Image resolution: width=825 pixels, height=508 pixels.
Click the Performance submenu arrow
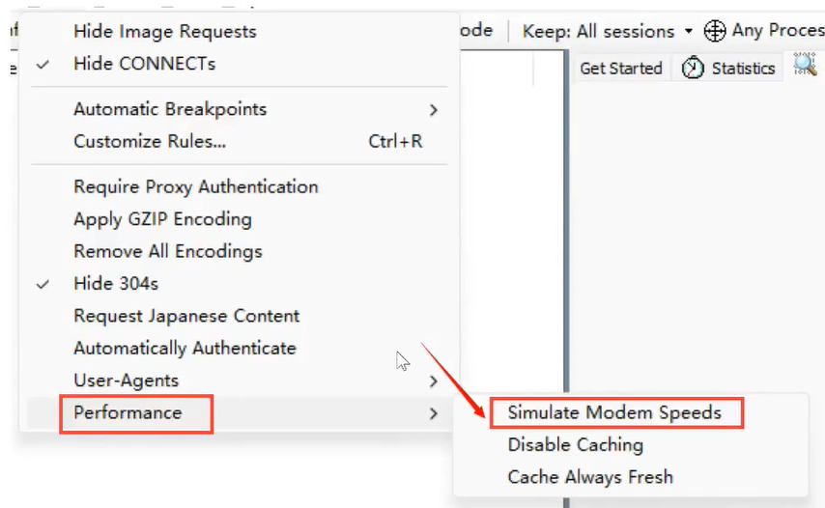tap(433, 413)
